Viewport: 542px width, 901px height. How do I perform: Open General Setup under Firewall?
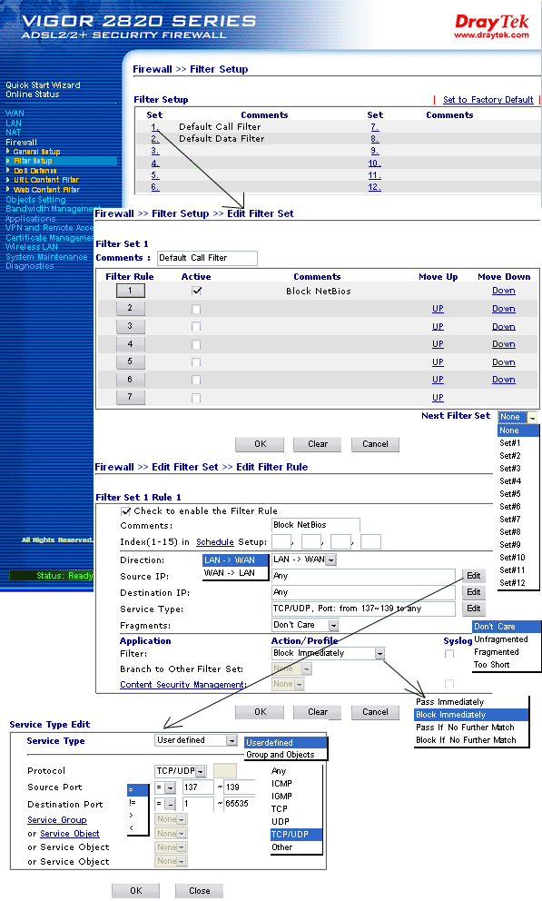pyautogui.click(x=36, y=152)
